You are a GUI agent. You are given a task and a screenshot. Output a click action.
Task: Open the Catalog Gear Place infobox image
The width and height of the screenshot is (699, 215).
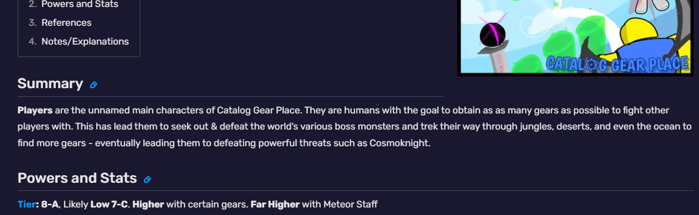point(575,37)
